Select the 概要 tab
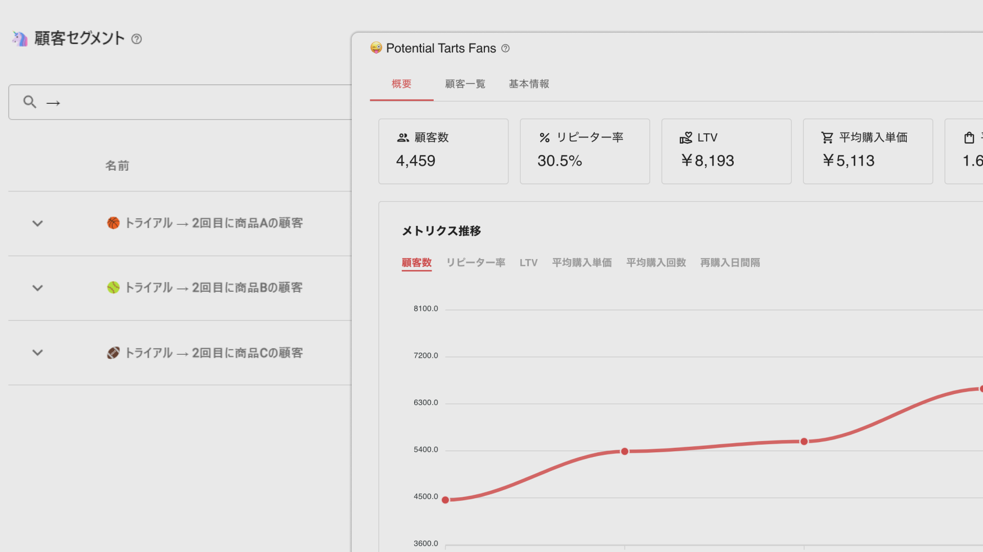Image resolution: width=983 pixels, height=552 pixels. [x=401, y=84]
